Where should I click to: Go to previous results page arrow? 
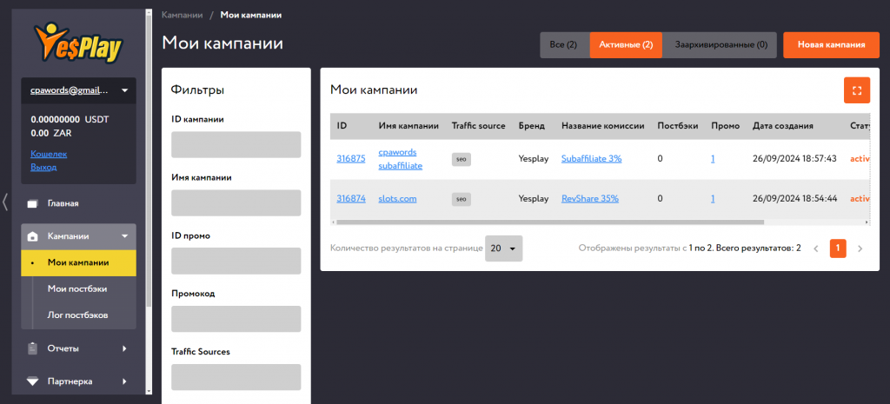[x=815, y=248]
